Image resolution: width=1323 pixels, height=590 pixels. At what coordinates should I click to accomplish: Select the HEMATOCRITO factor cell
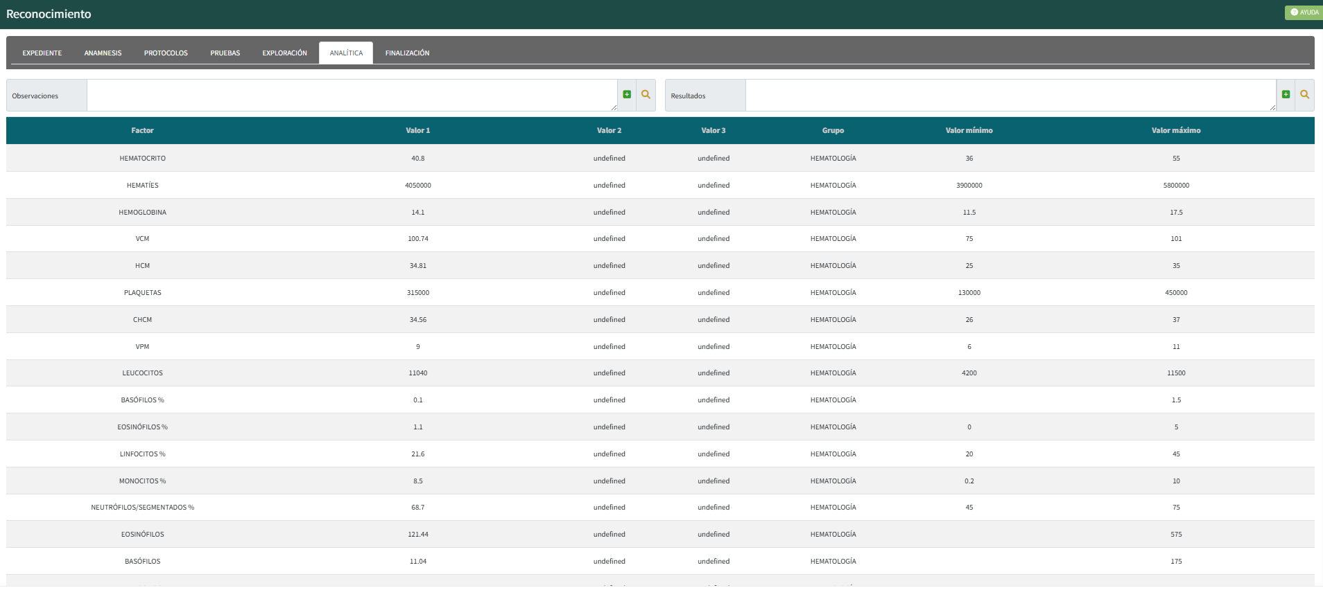click(x=143, y=159)
